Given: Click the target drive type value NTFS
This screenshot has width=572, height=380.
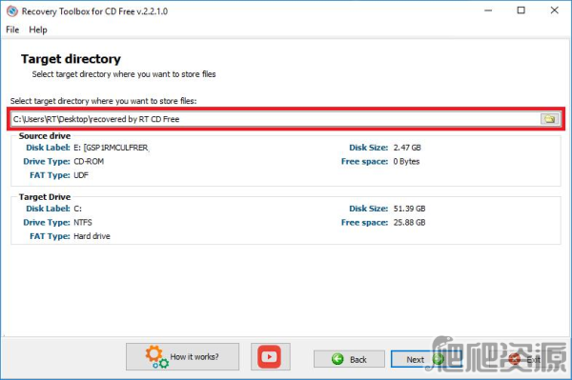Looking at the screenshot, I should tap(83, 222).
